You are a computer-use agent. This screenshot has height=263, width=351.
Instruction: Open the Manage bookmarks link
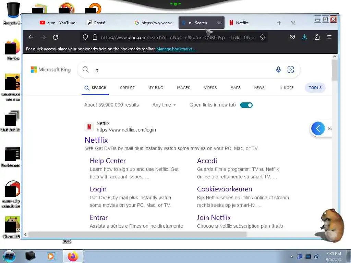(176, 49)
